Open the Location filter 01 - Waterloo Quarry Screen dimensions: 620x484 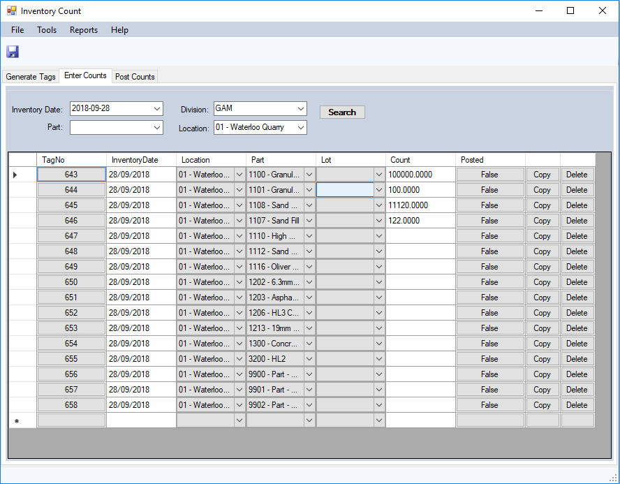[x=300, y=128]
